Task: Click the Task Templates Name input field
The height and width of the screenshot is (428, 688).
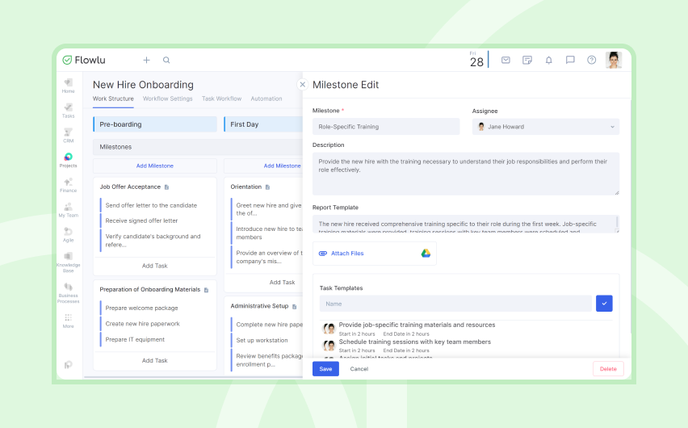Action: click(x=455, y=304)
